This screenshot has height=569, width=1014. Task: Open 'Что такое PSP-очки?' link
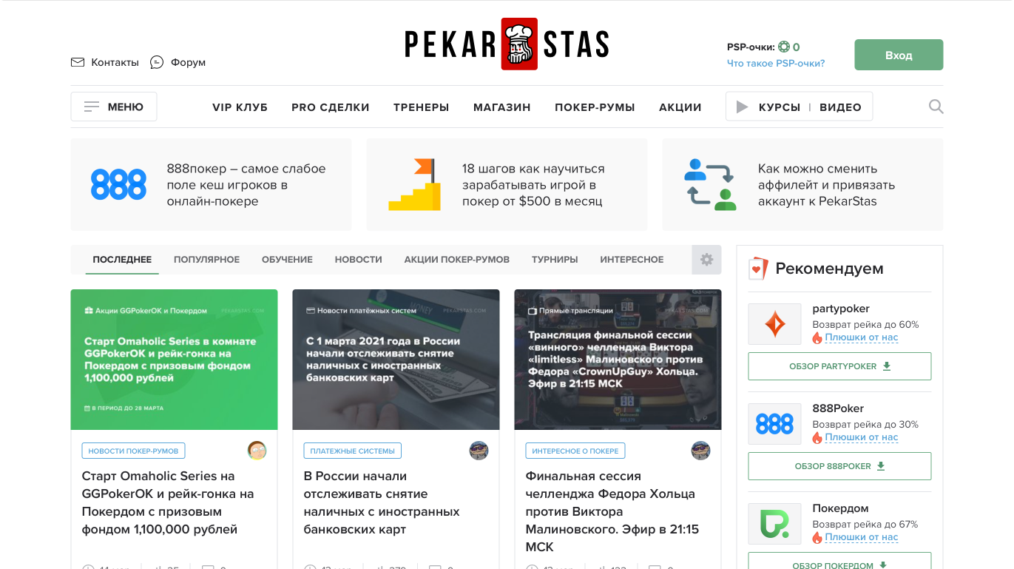point(776,64)
